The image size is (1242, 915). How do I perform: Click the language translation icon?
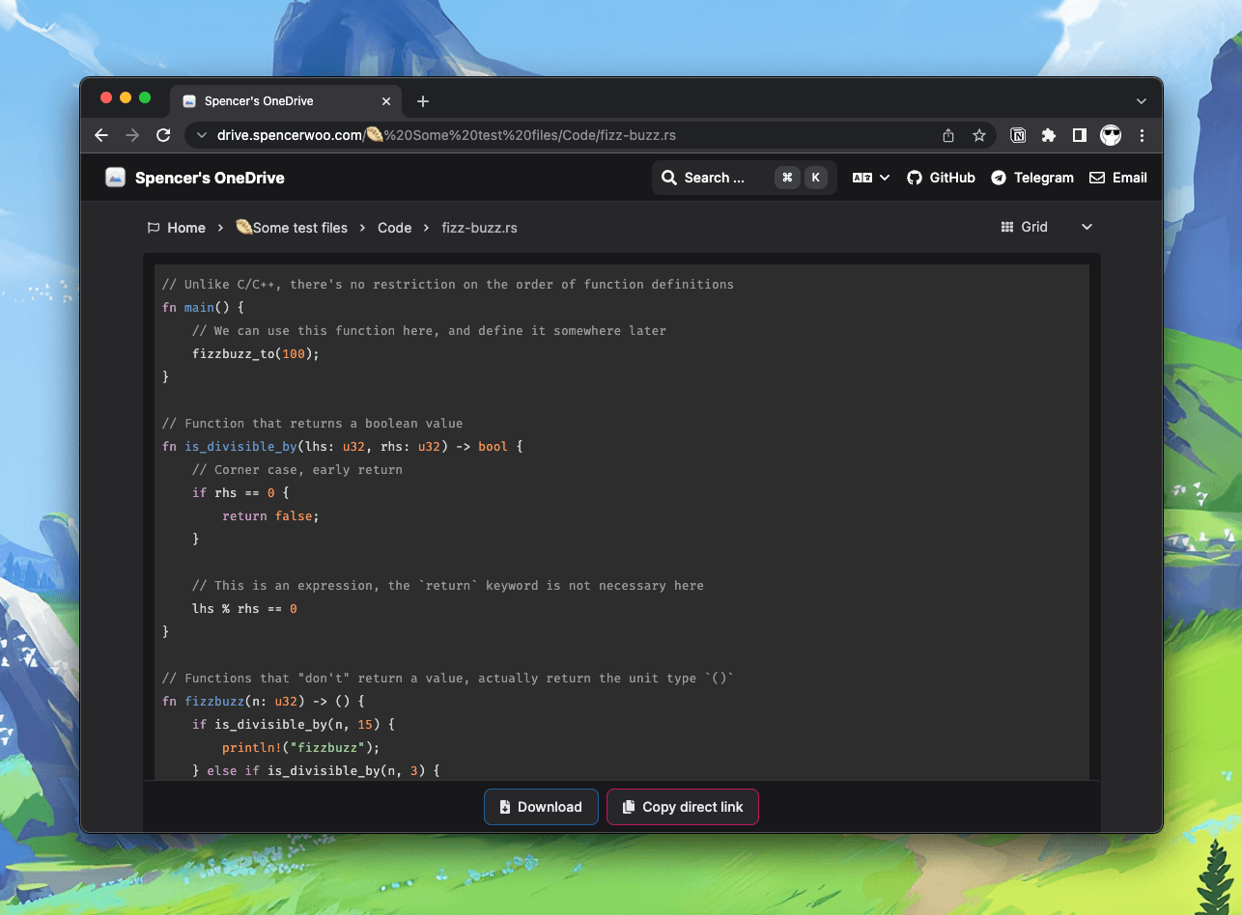click(x=862, y=177)
